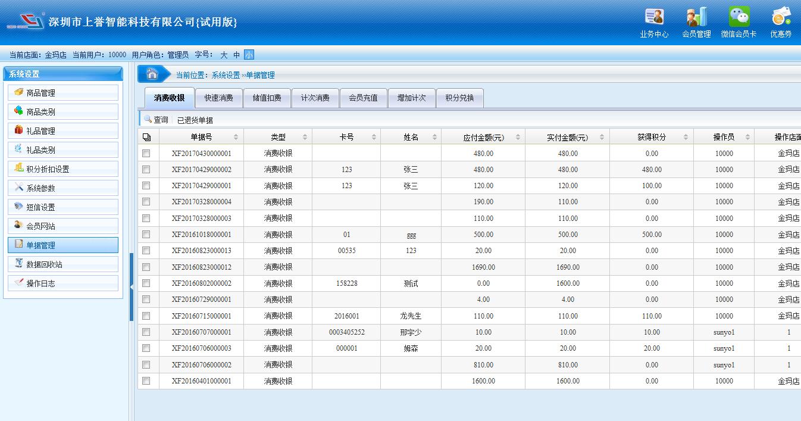Viewport: 801px width, 421px height.
Task: Sort table by 应付金额(元) column arrows
Action: [518, 137]
